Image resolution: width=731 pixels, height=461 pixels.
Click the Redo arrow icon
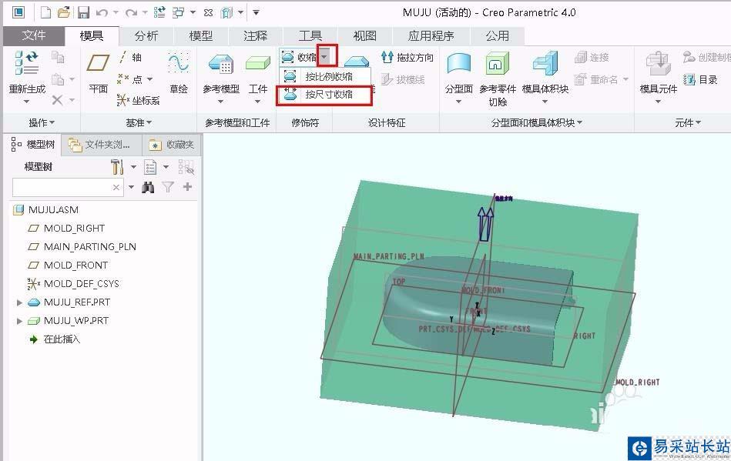(x=131, y=12)
